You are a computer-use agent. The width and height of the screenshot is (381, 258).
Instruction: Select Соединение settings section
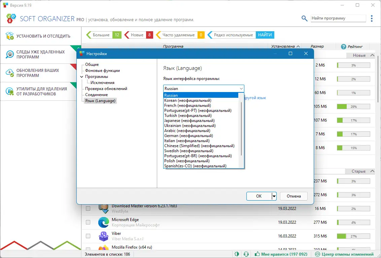click(96, 95)
